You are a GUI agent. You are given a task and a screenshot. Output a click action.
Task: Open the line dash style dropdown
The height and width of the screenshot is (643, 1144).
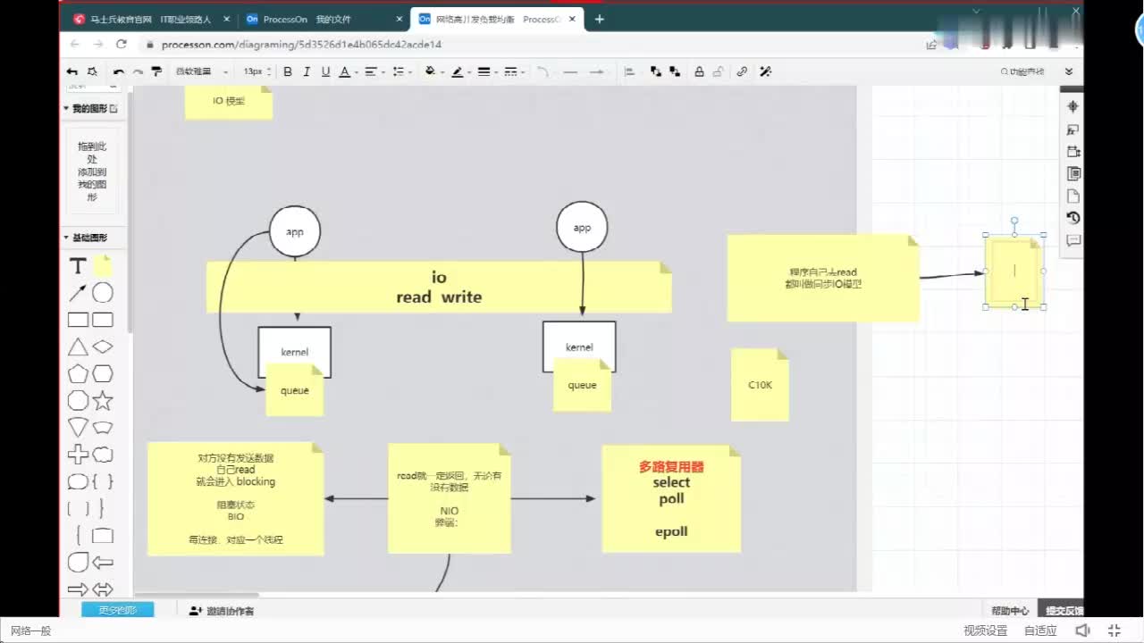[x=514, y=71]
